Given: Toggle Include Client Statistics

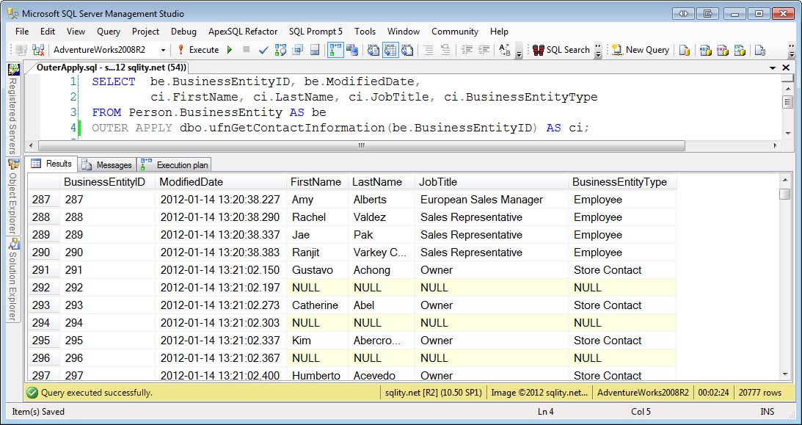Looking at the screenshot, I should tap(353, 50).
